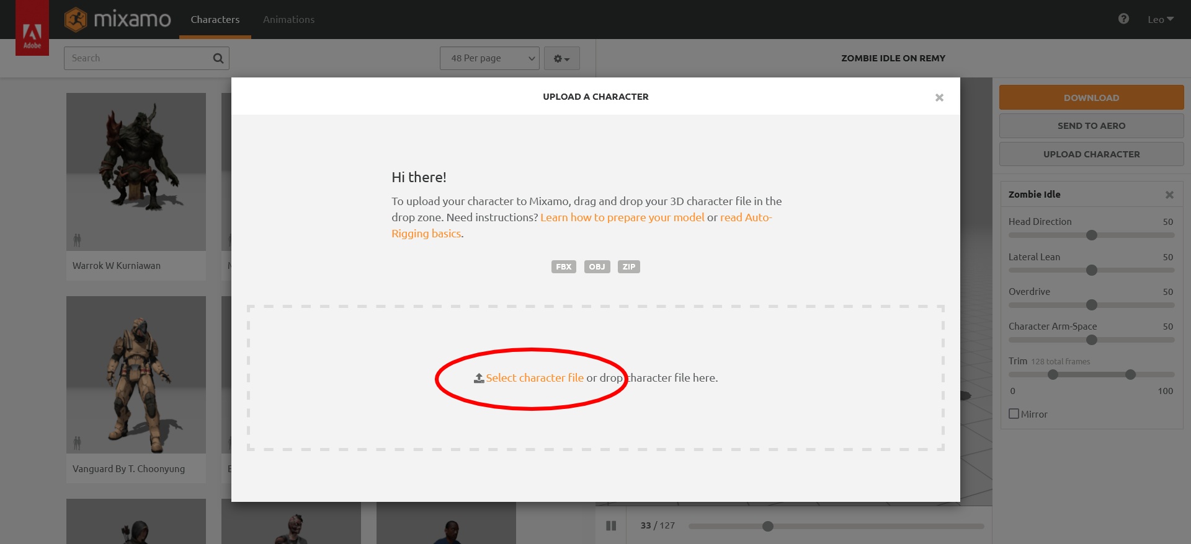Click the OBJ format badge
Screen dimensions: 1191x544
point(597,266)
